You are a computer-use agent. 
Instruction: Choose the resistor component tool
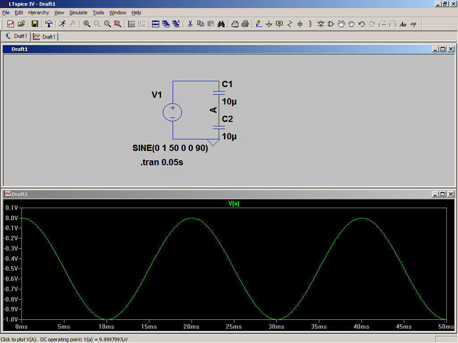[289, 24]
